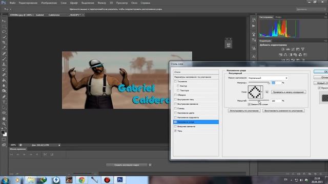This screenshot has width=328, height=184.
Task: Add a Curves adjustment
Action: click(293, 49)
